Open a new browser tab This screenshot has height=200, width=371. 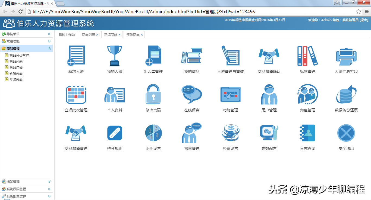point(61,4)
